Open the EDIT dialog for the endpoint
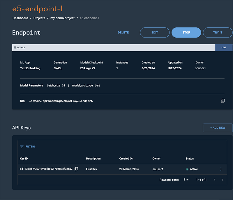 tap(155, 32)
